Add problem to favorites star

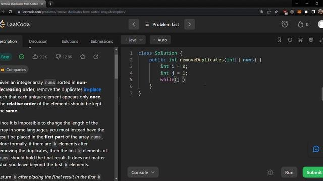[83, 57]
